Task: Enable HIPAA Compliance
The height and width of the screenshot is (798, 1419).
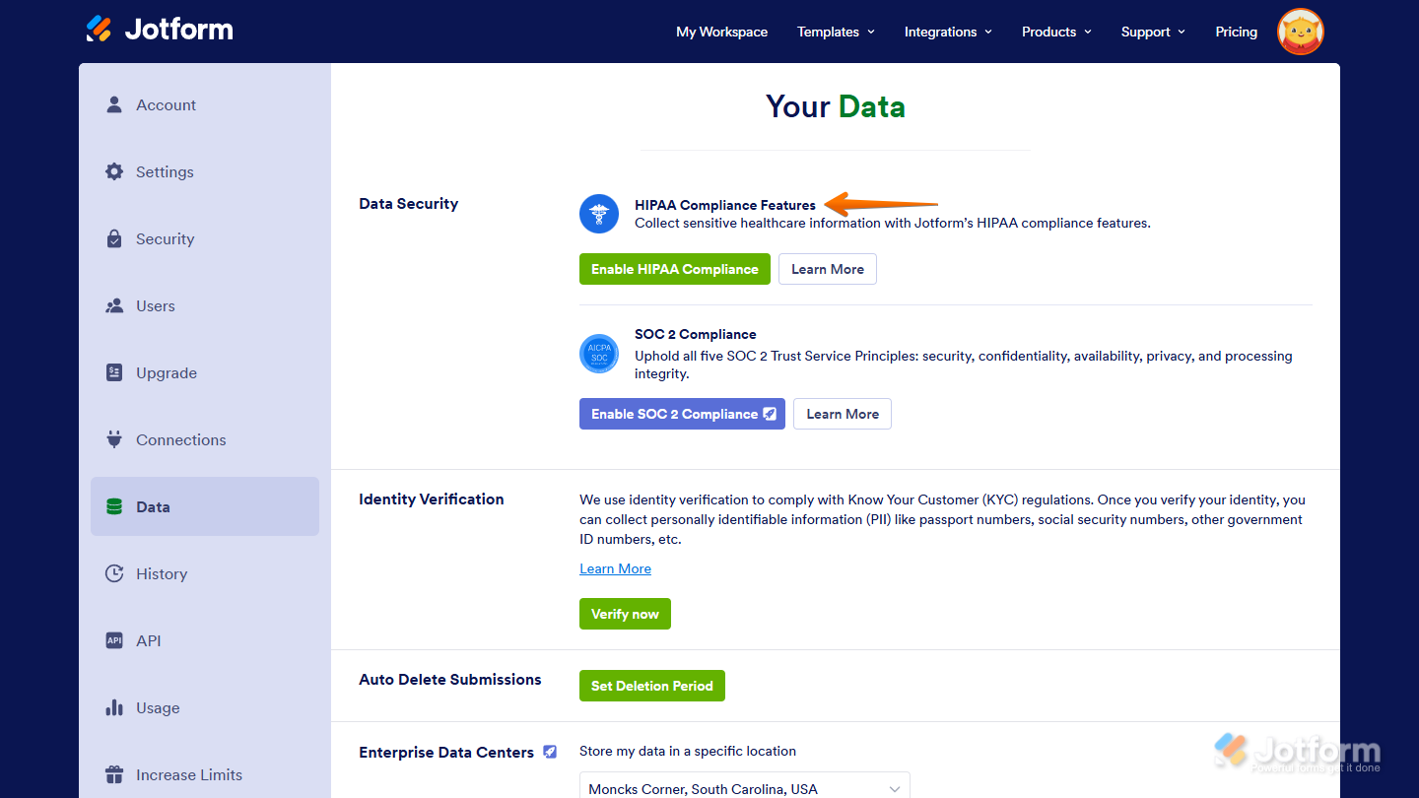Action: [x=674, y=268]
